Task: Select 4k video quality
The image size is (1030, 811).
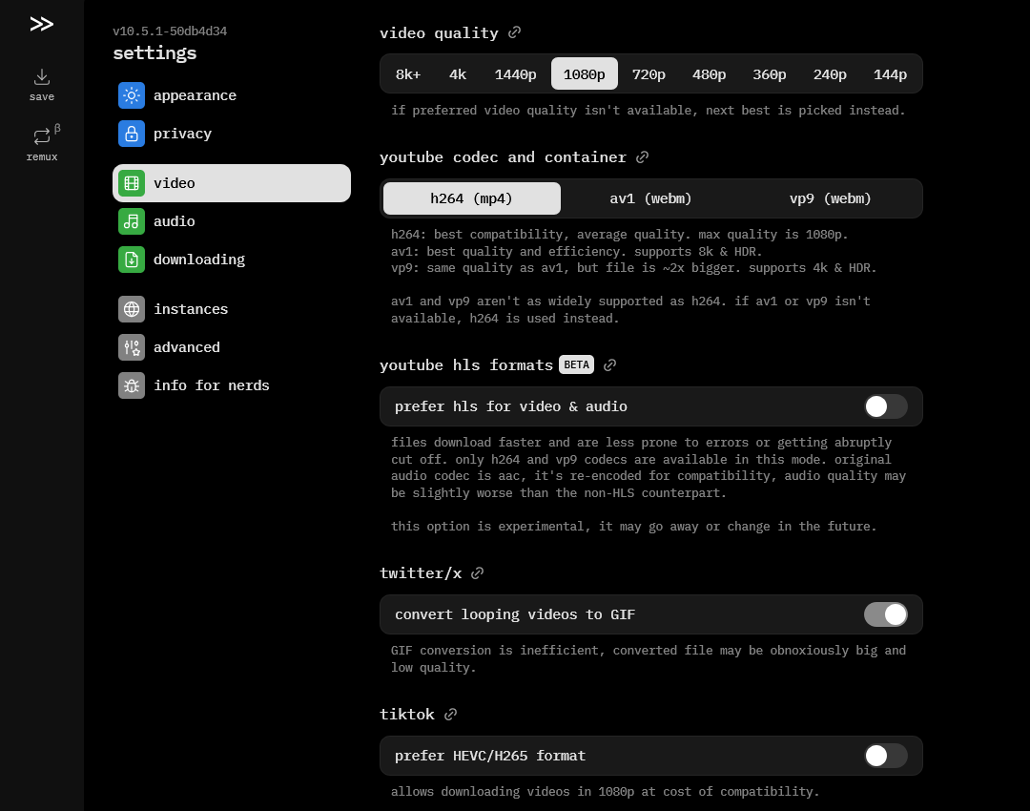Action: (x=458, y=74)
